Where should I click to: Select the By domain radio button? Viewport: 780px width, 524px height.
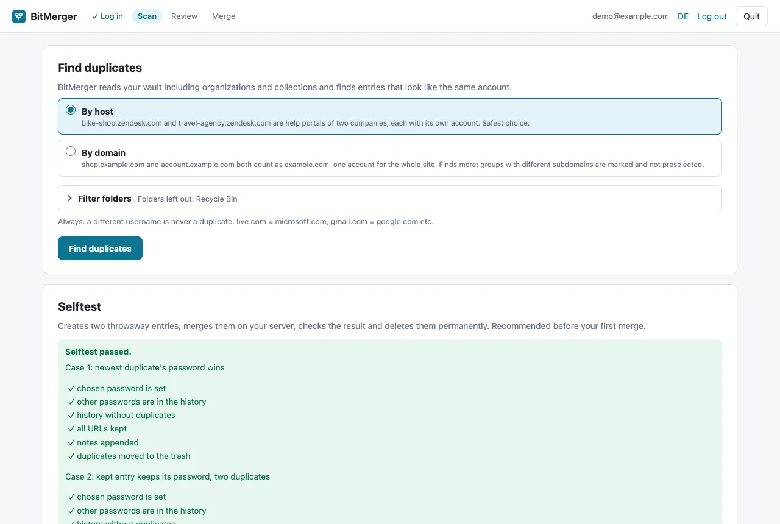point(71,151)
